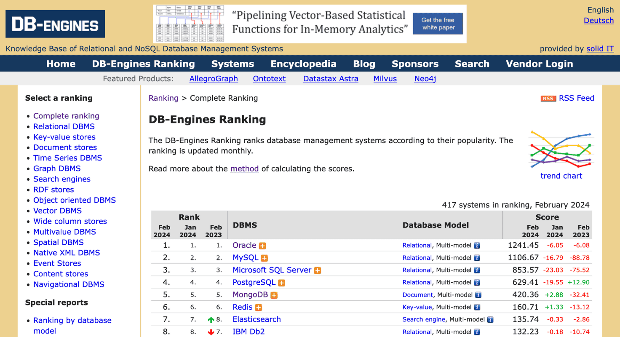The image size is (620, 337).
Task: Open the info icon next to Oracle's Multi-model label
Action: [x=476, y=245]
